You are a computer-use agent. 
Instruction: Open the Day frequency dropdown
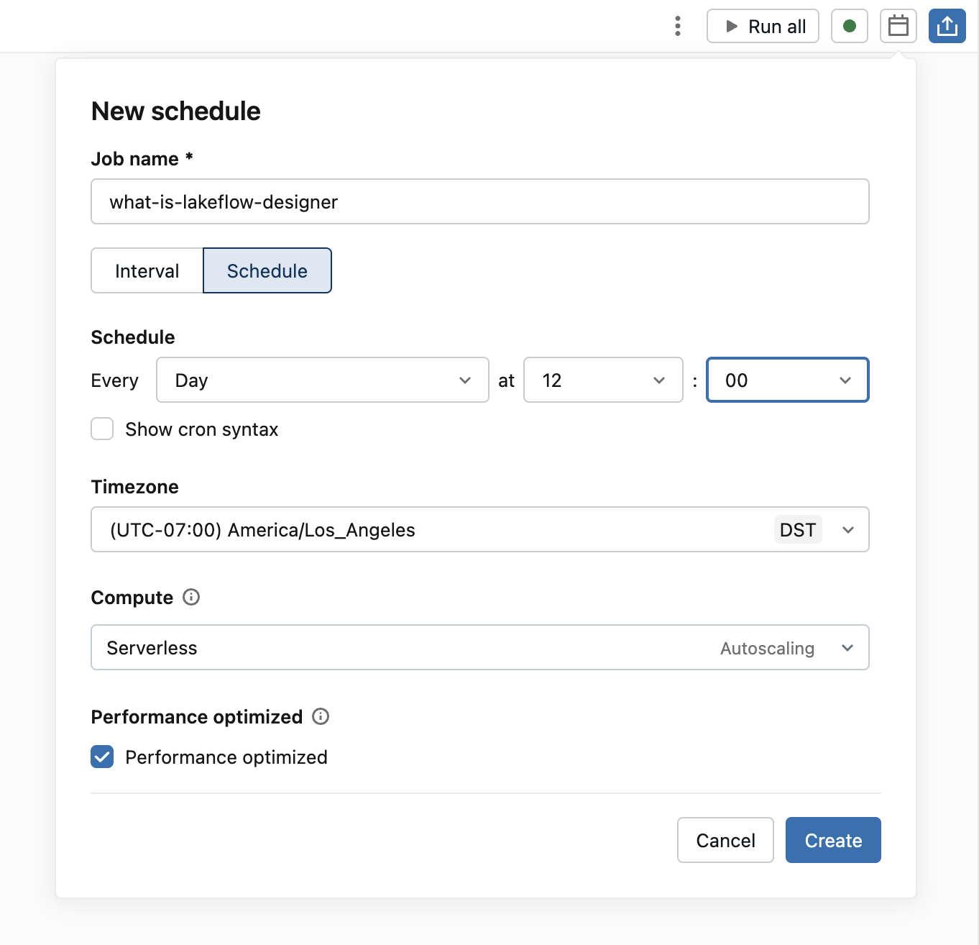click(x=323, y=380)
